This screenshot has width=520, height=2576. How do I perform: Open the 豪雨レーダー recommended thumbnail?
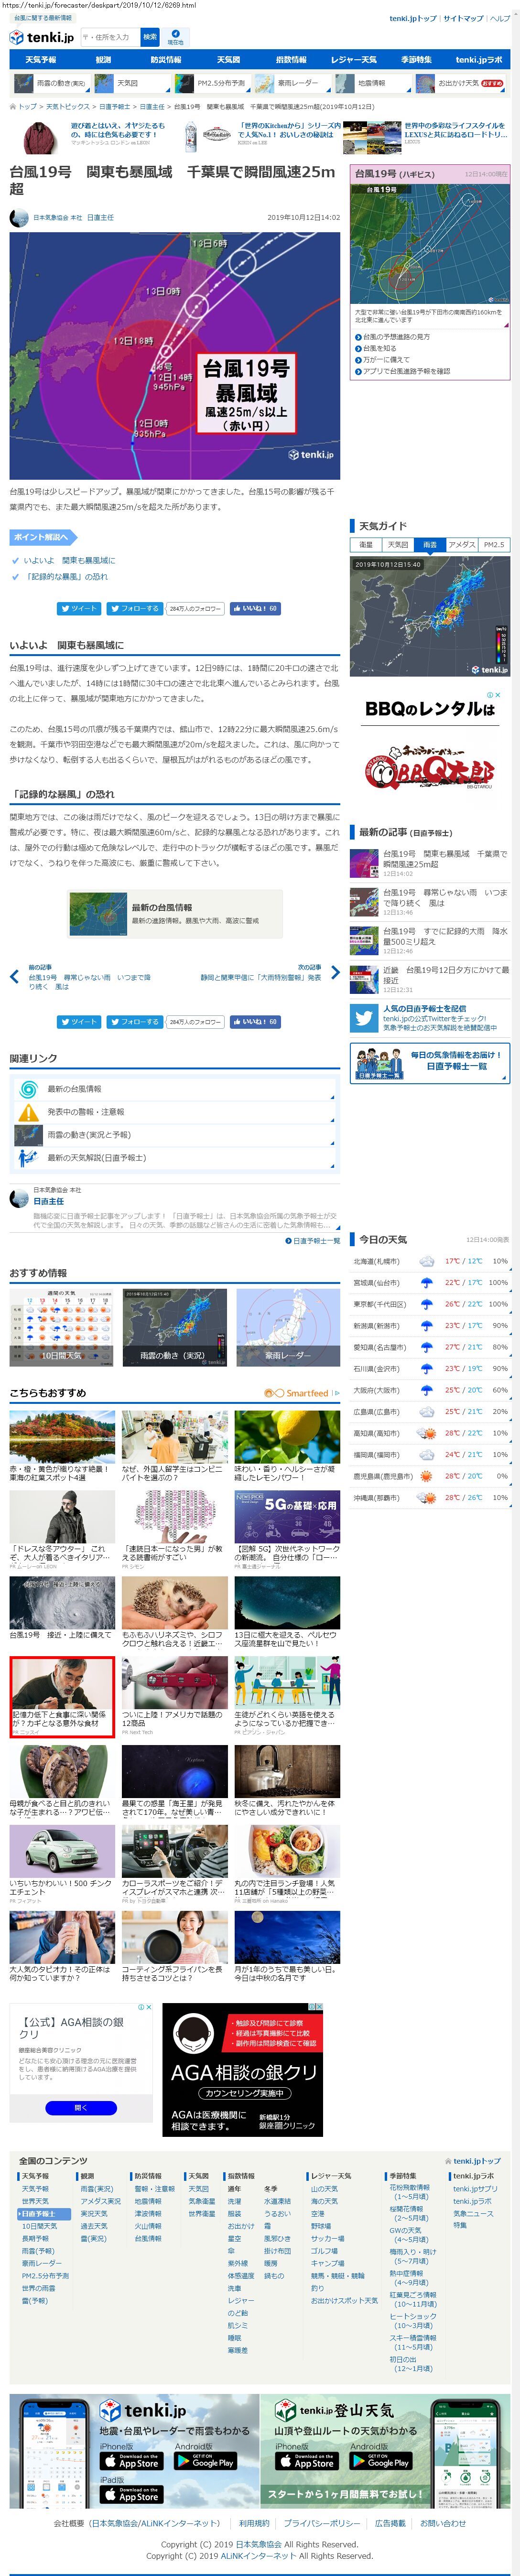pos(288,1326)
